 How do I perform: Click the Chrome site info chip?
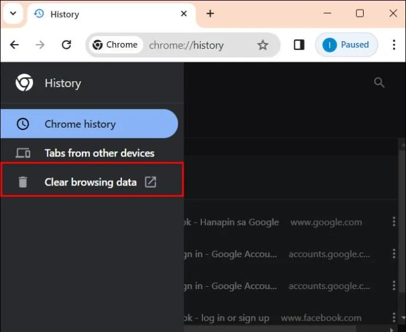pos(115,45)
